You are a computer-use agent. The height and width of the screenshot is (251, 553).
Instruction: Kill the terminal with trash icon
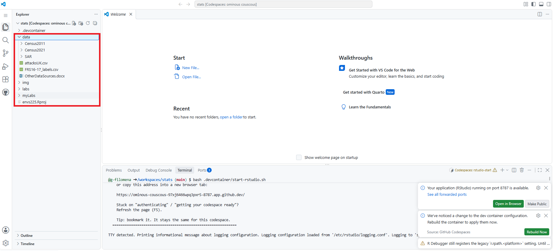click(522, 170)
